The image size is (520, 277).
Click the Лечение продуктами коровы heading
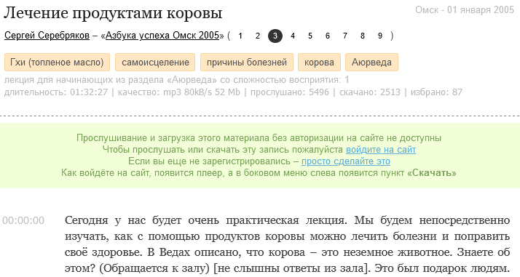113,13
